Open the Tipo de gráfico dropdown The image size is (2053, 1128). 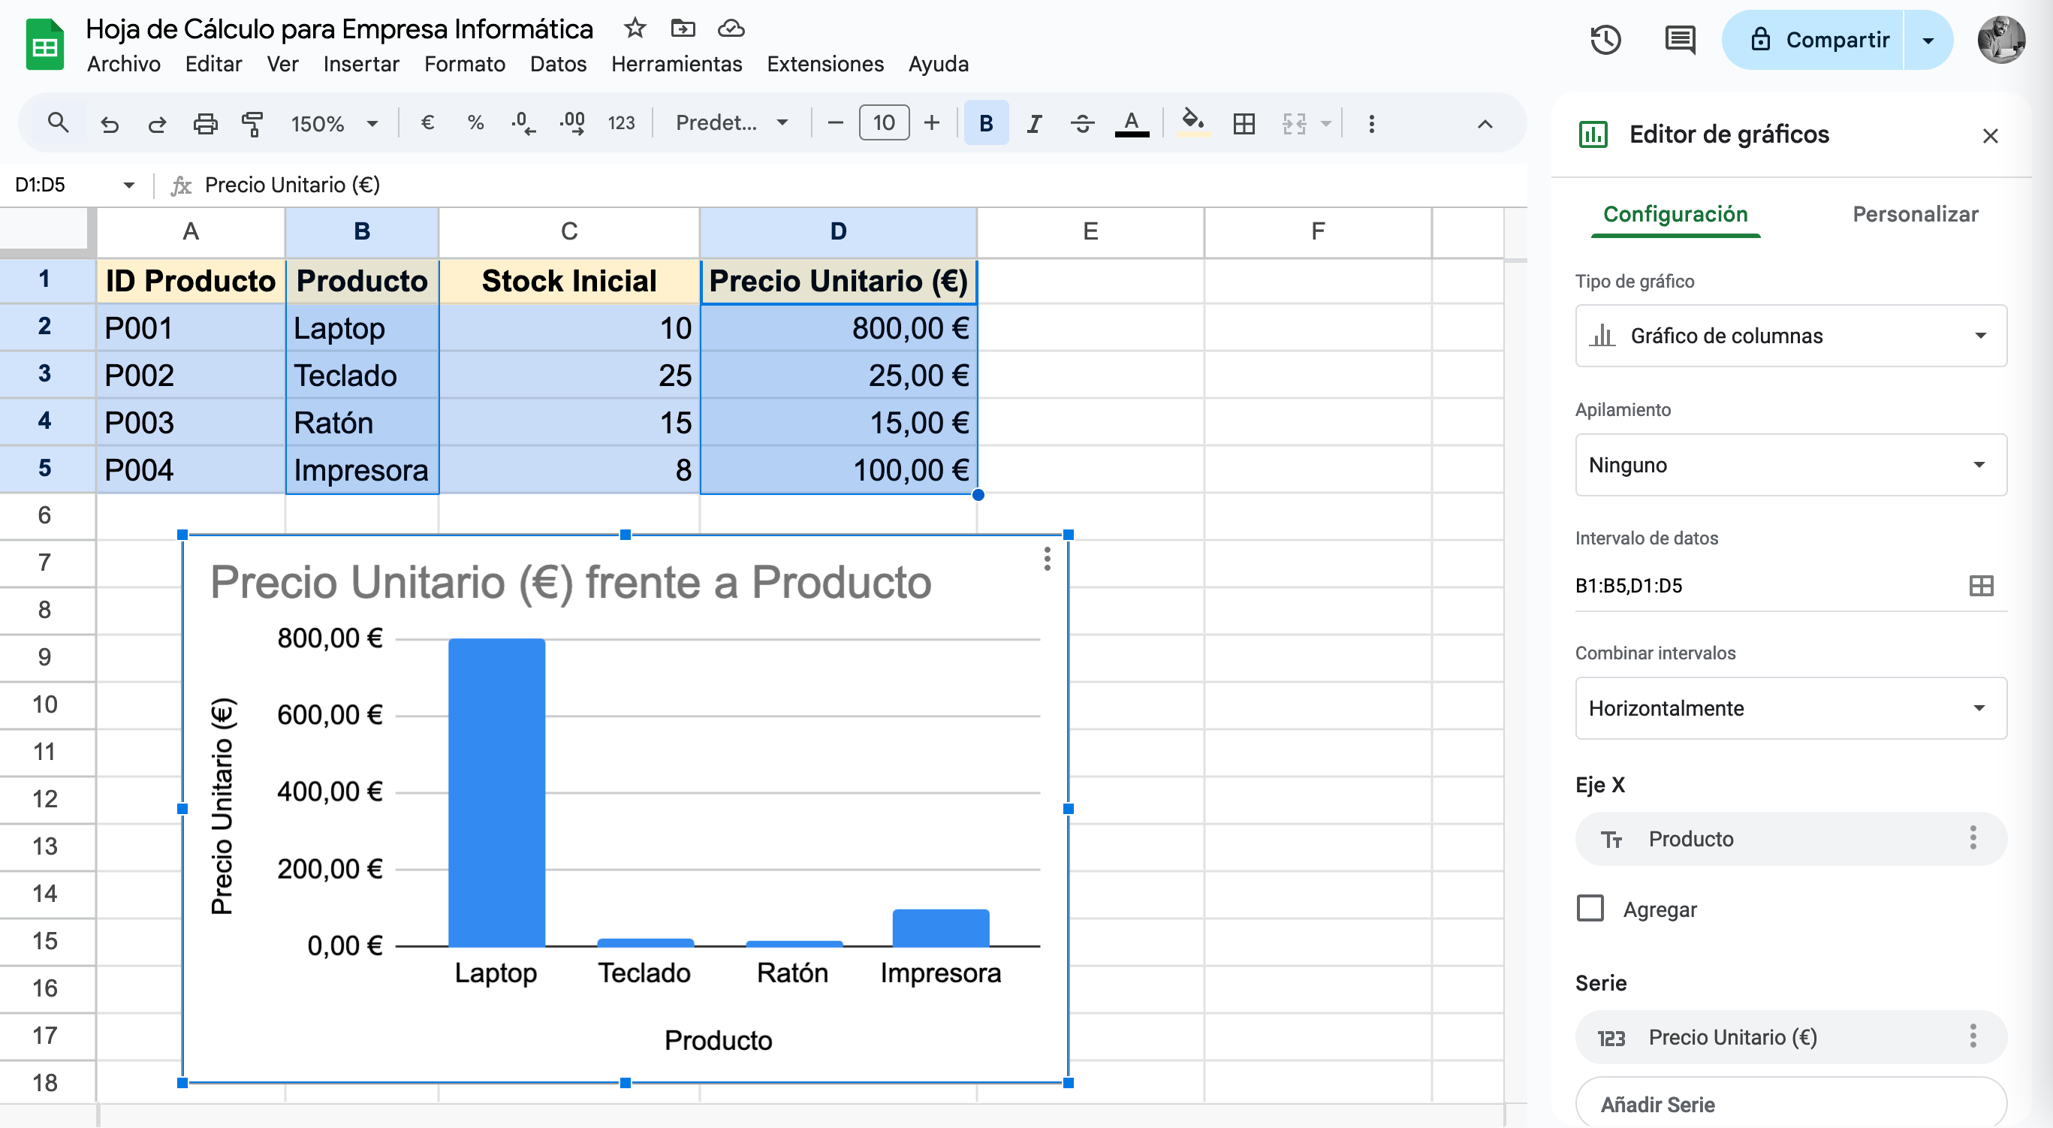[x=1790, y=336]
